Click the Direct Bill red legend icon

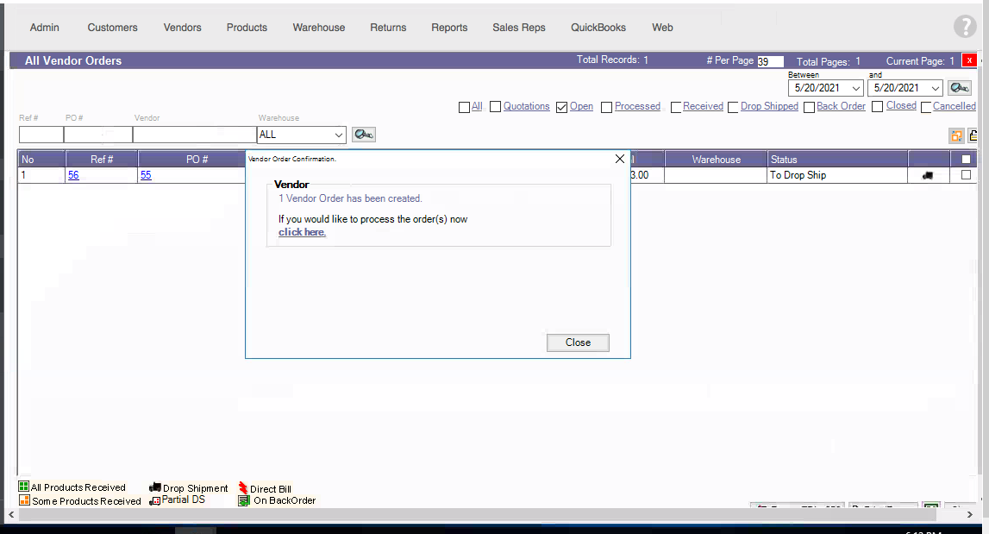point(243,488)
